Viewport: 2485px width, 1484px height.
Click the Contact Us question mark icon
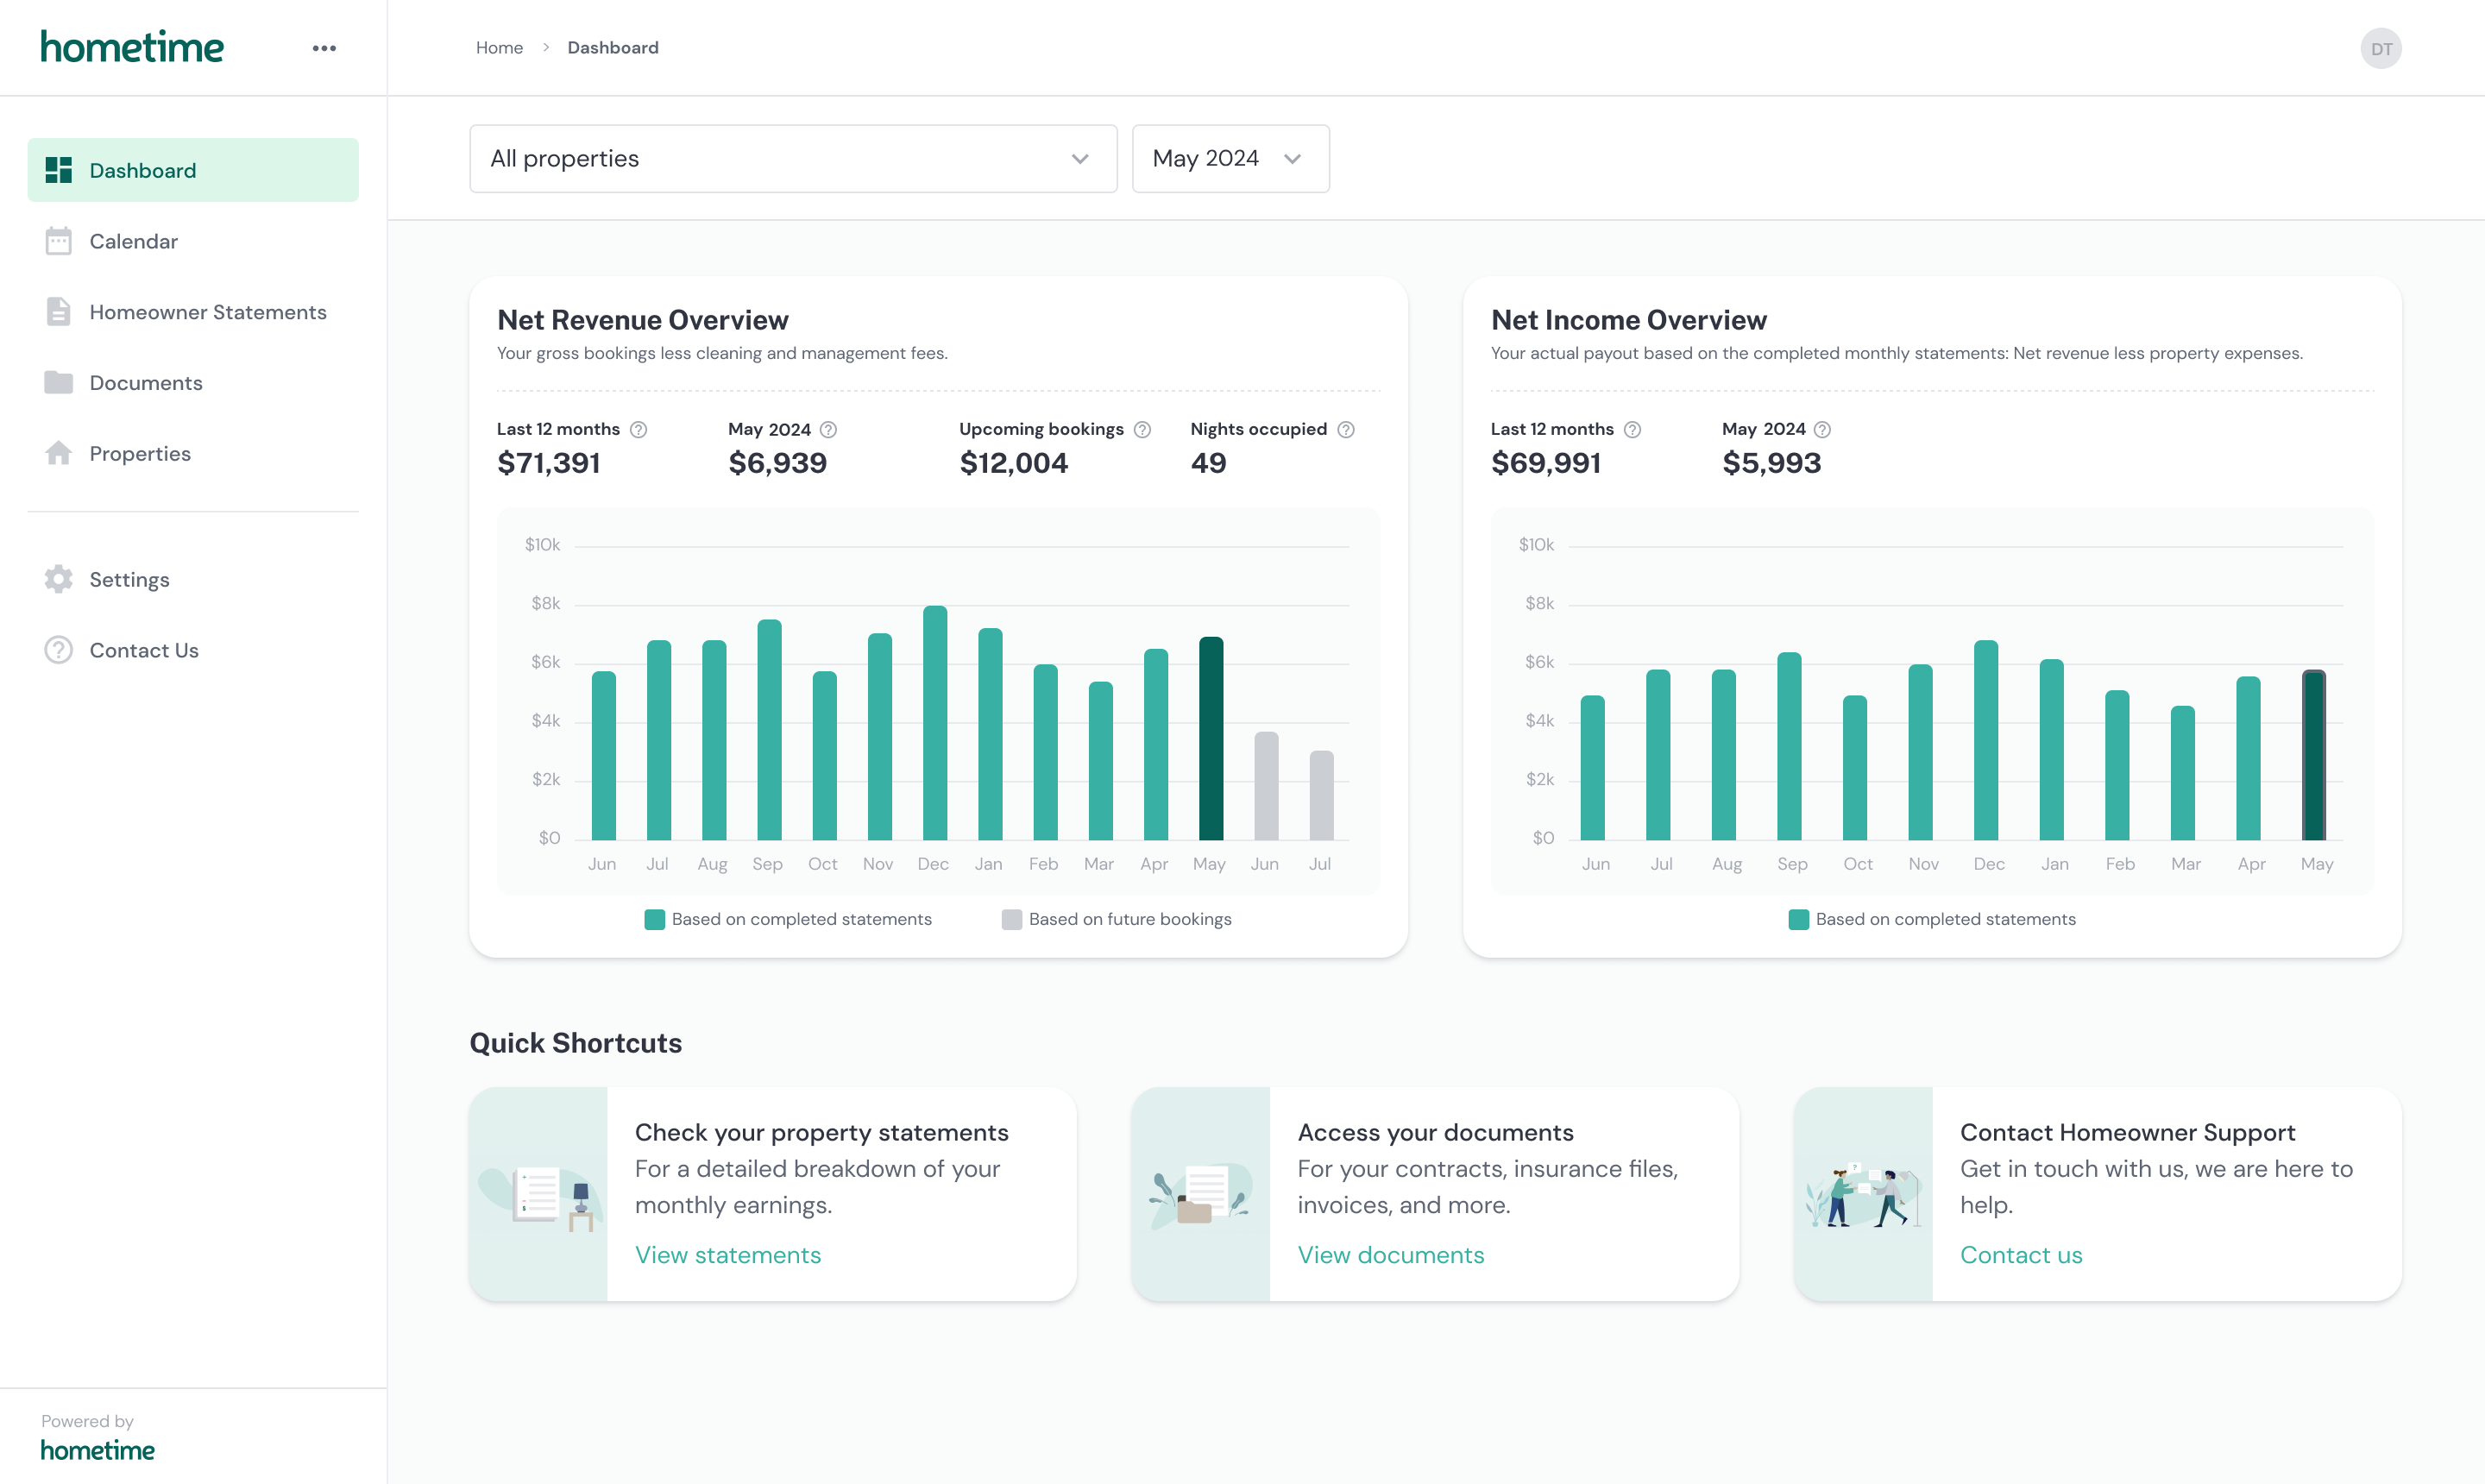[59, 650]
